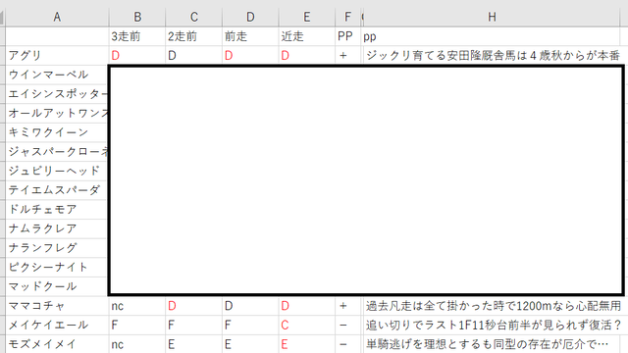Viewport: 628px width, 353px height.
Task: Click モズメイメイ's black E in 前走 column
Action: click(228, 344)
